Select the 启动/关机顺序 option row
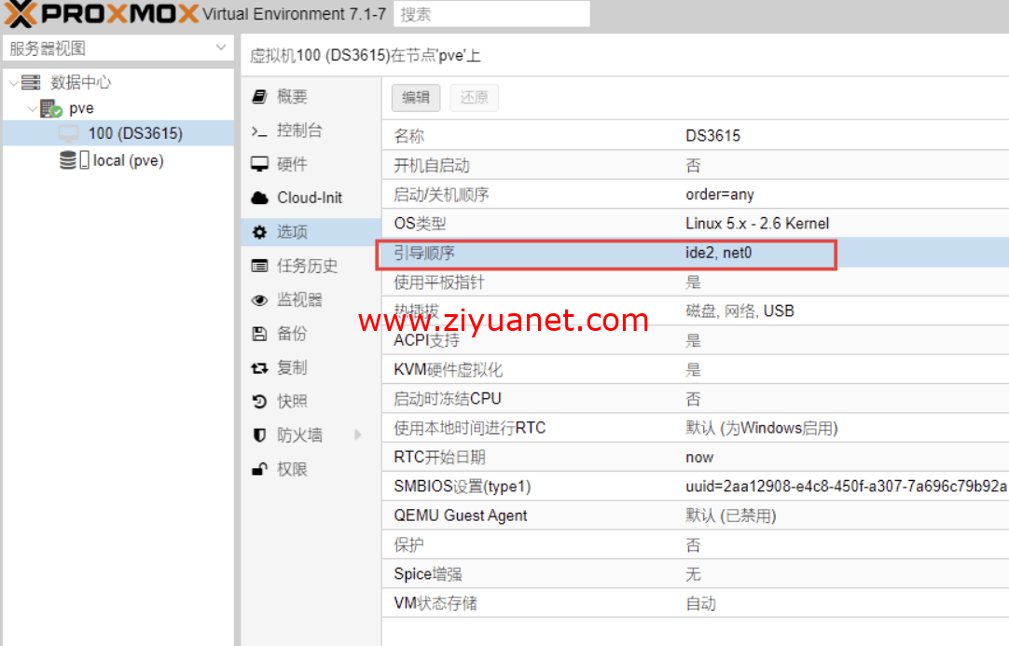The height and width of the screenshot is (646, 1009). [696, 194]
